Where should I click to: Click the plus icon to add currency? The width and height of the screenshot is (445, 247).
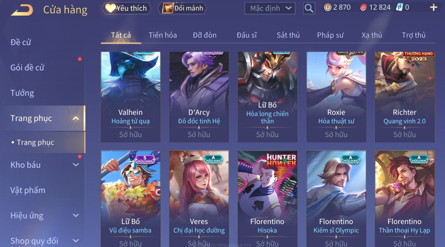433,7
